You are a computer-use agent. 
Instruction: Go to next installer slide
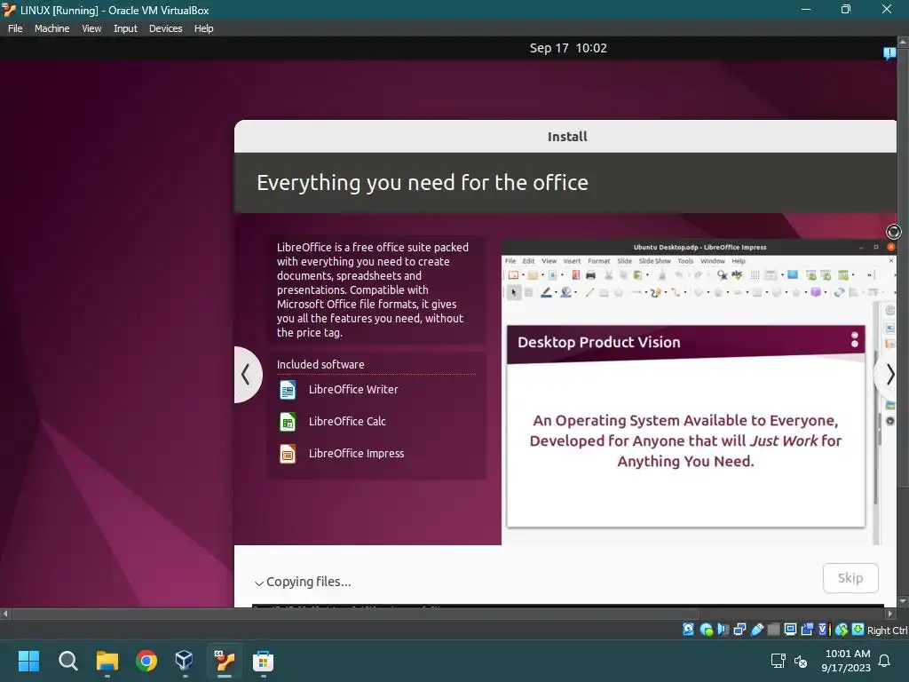point(888,375)
